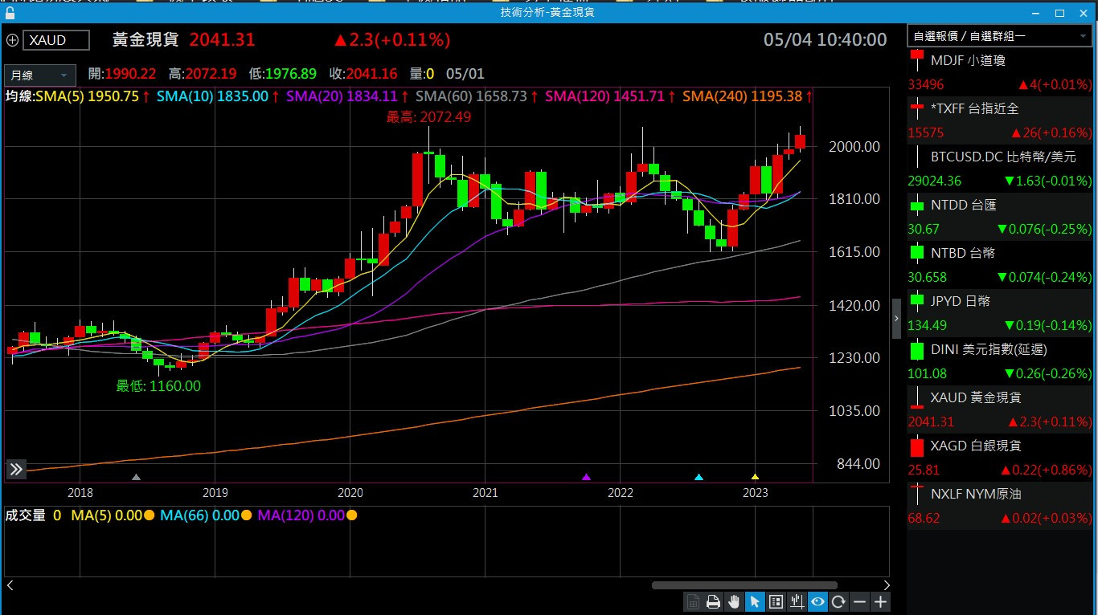
Task: Click the purple triangle timeline marker
Action: [586, 477]
